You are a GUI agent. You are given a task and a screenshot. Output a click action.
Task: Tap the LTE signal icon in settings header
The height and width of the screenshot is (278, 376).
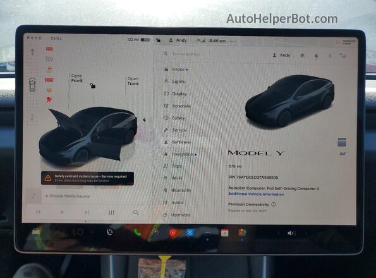(x=343, y=56)
